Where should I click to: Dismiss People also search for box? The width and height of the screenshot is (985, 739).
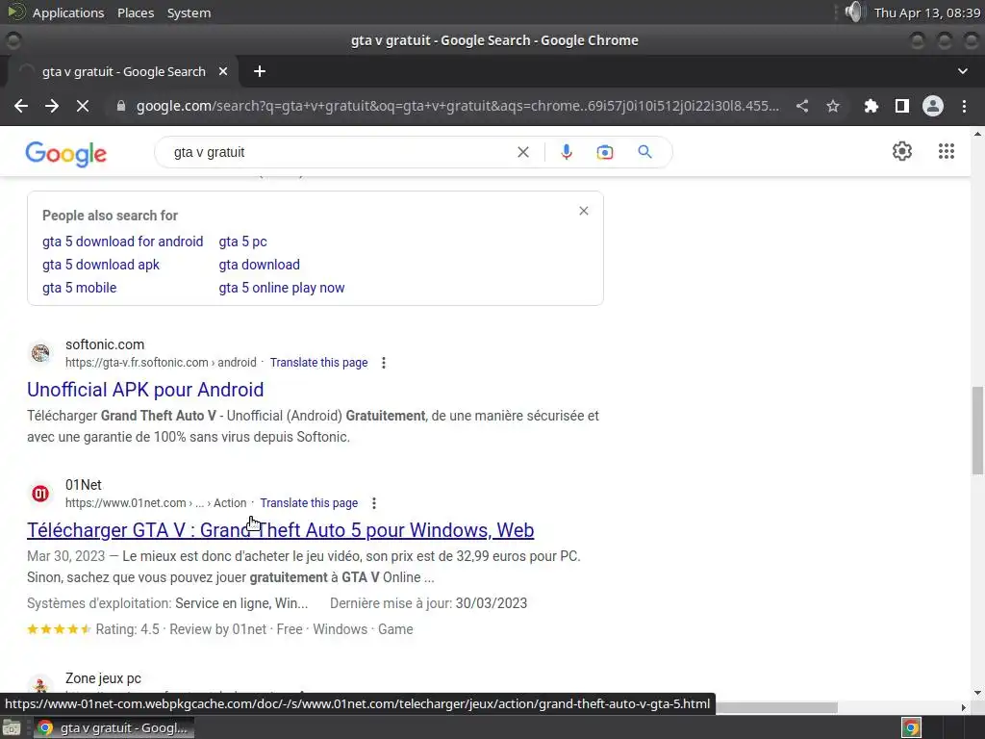[x=584, y=211]
